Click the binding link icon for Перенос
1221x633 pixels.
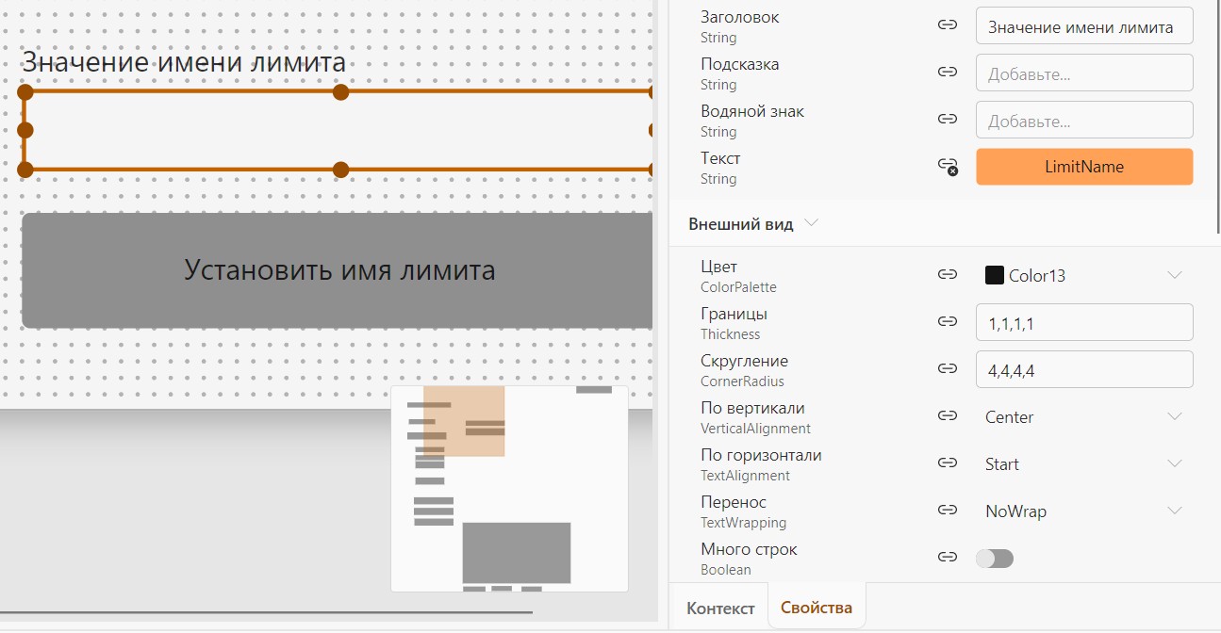point(948,511)
